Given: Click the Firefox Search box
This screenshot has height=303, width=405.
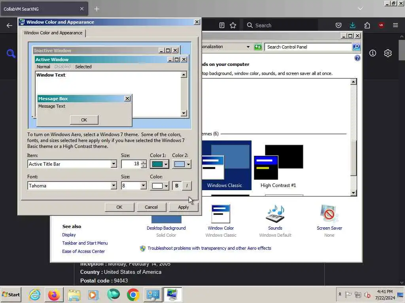Looking at the screenshot, I should pyautogui.click(x=280, y=25).
